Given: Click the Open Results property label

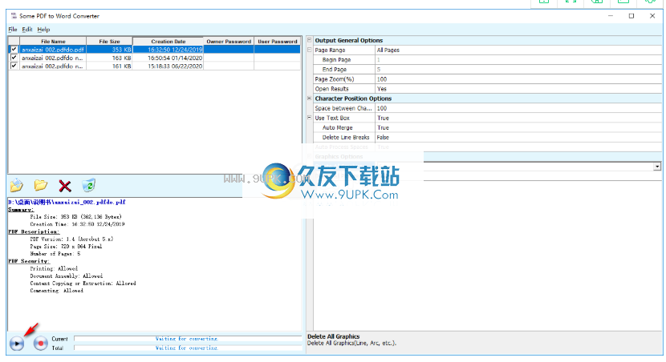Looking at the screenshot, I should (331, 89).
